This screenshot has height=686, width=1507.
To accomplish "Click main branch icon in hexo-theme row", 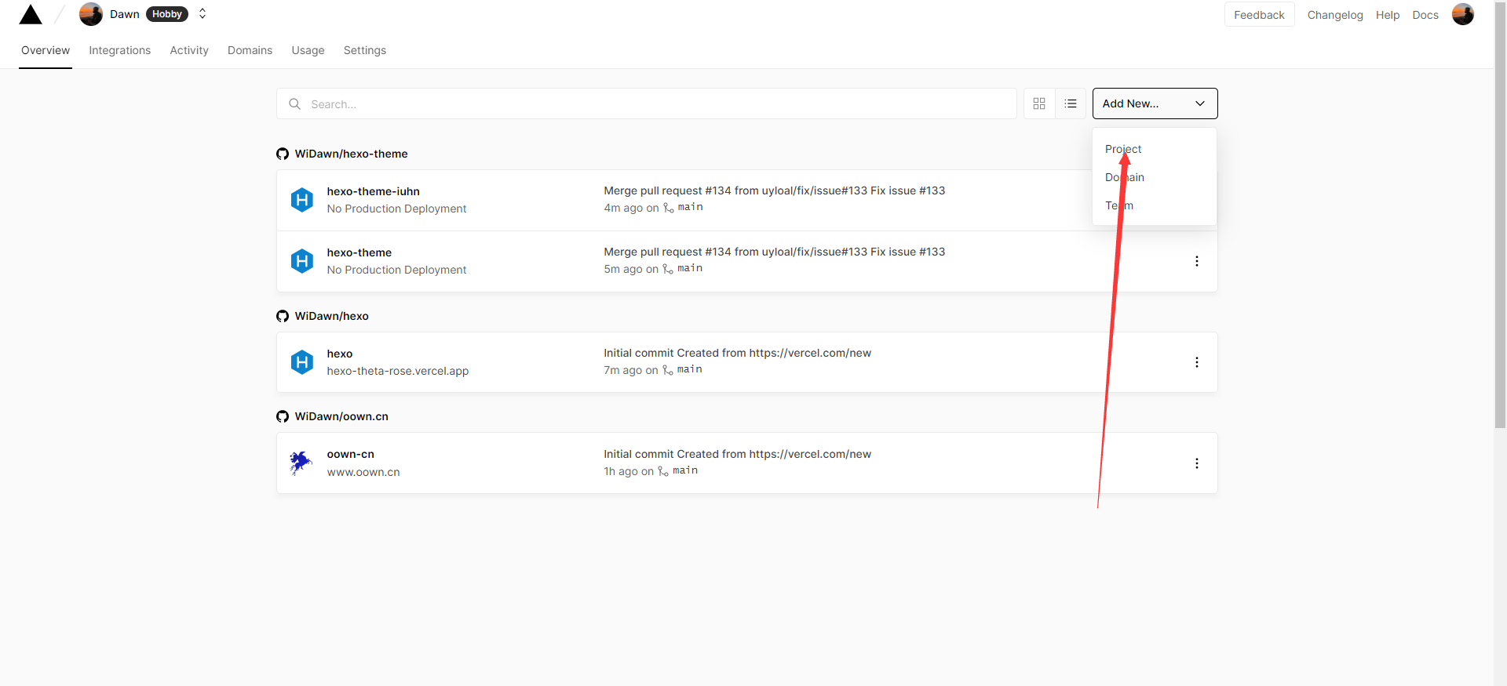I will (668, 269).
